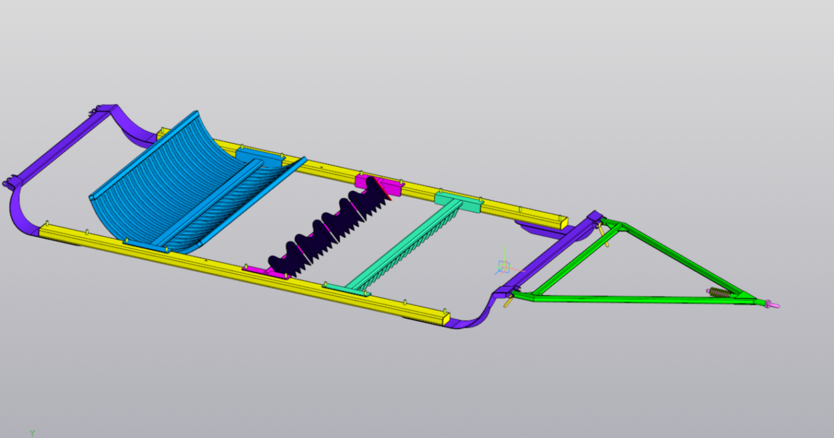Select the teal mounting bracket on the far rail

(459, 202)
